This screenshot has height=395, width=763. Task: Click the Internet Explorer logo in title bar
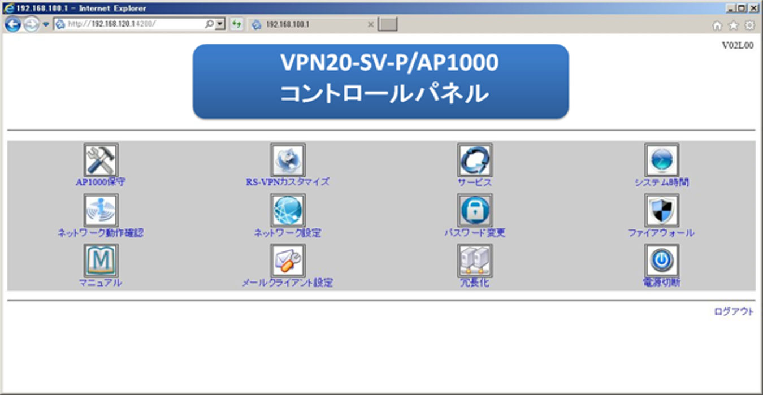point(8,8)
